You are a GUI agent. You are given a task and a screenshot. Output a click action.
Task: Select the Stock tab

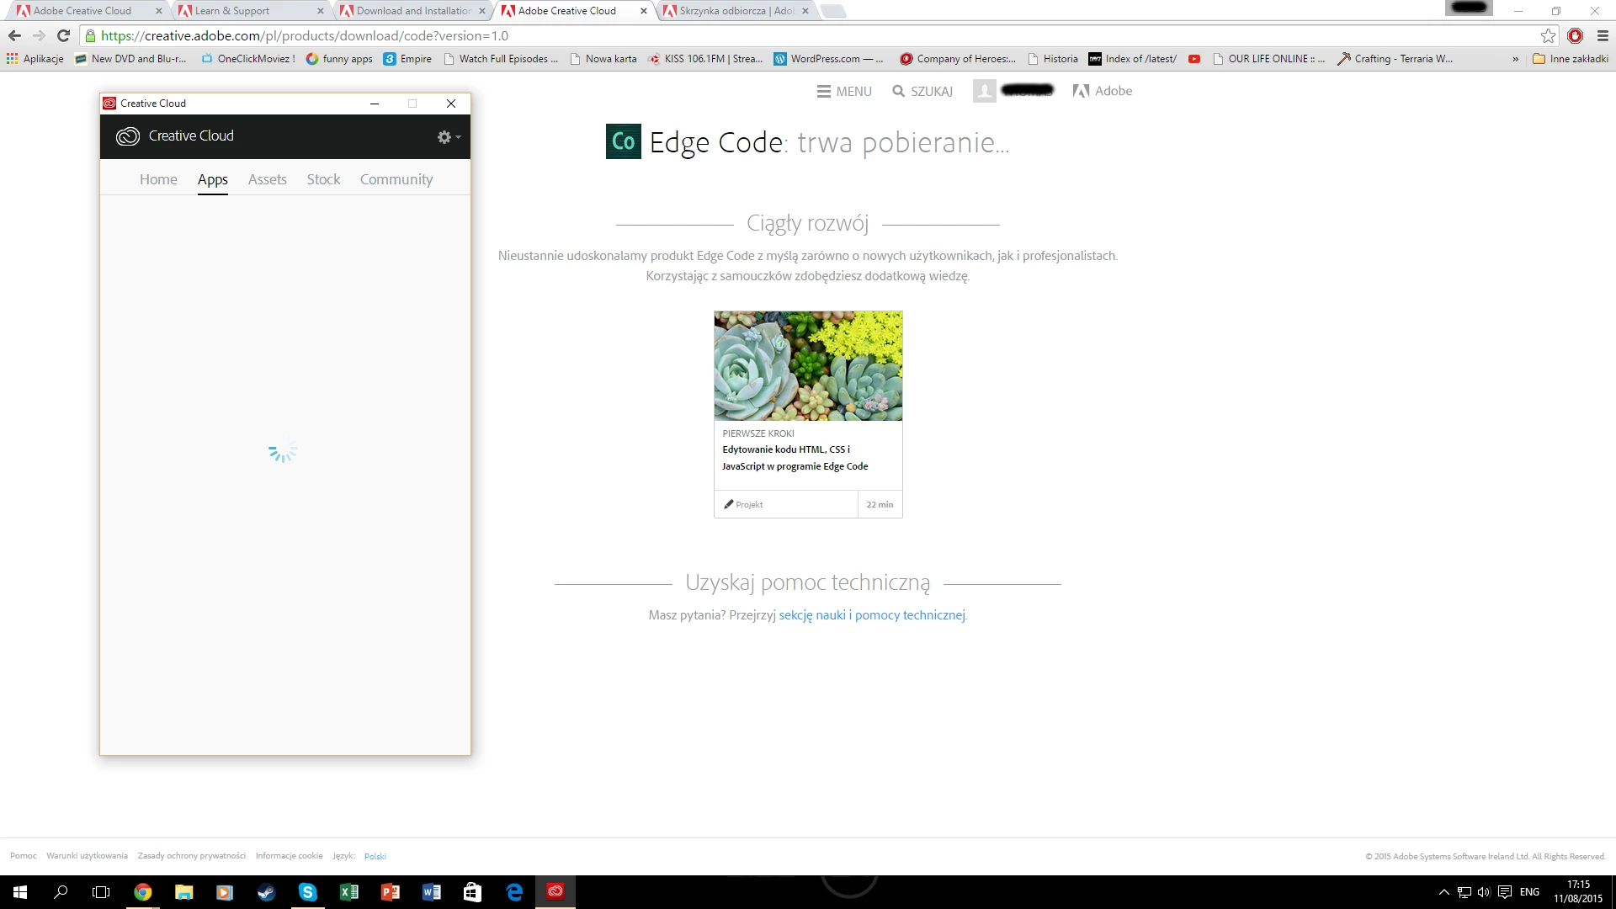tap(323, 179)
